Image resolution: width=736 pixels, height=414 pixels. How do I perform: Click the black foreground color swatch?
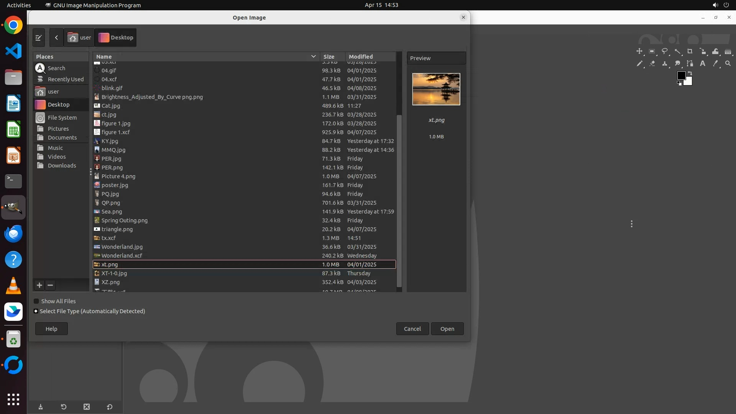(x=681, y=76)
